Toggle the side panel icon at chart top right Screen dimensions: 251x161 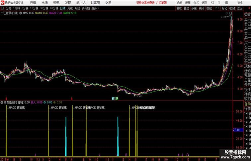[230, 13]
